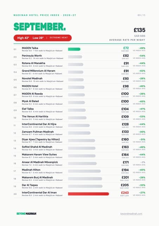Screen dimensions: 159x226
Task: Click the BEYOND MADINAH logo
Action: (x=26, y=214)
